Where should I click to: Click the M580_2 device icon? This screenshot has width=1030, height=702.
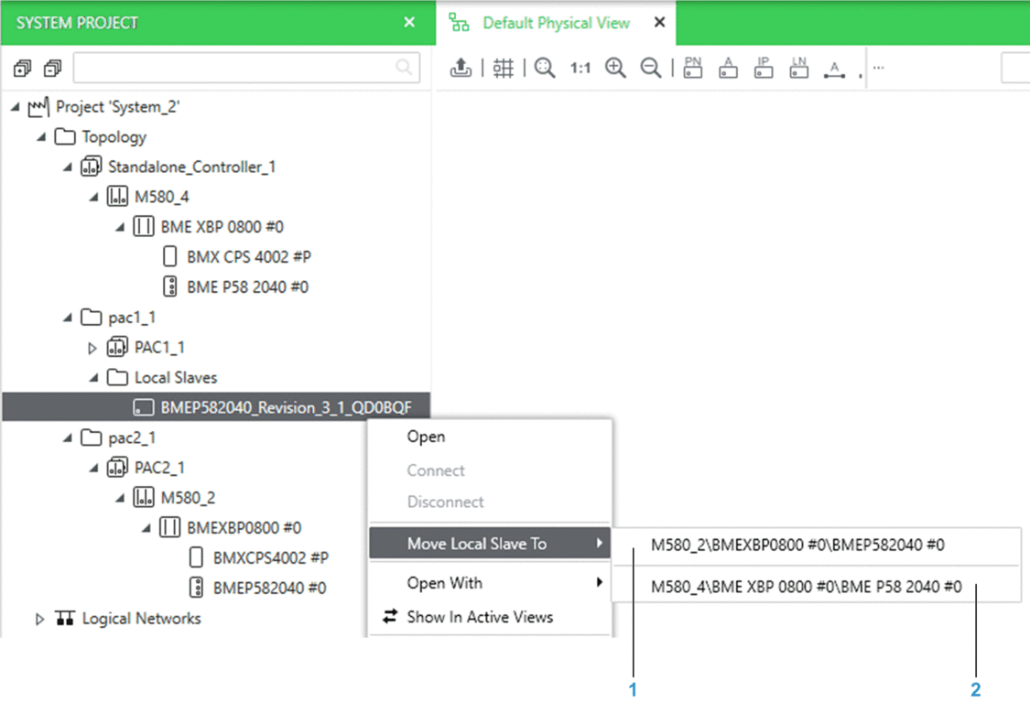(144, 497)
